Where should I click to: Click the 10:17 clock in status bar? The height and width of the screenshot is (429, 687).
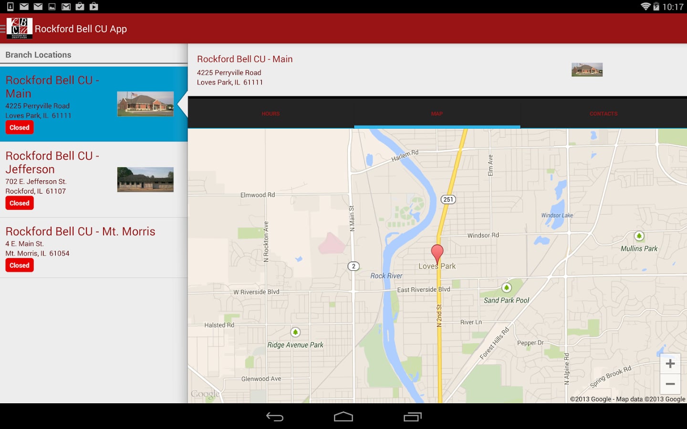click(673, 7)
